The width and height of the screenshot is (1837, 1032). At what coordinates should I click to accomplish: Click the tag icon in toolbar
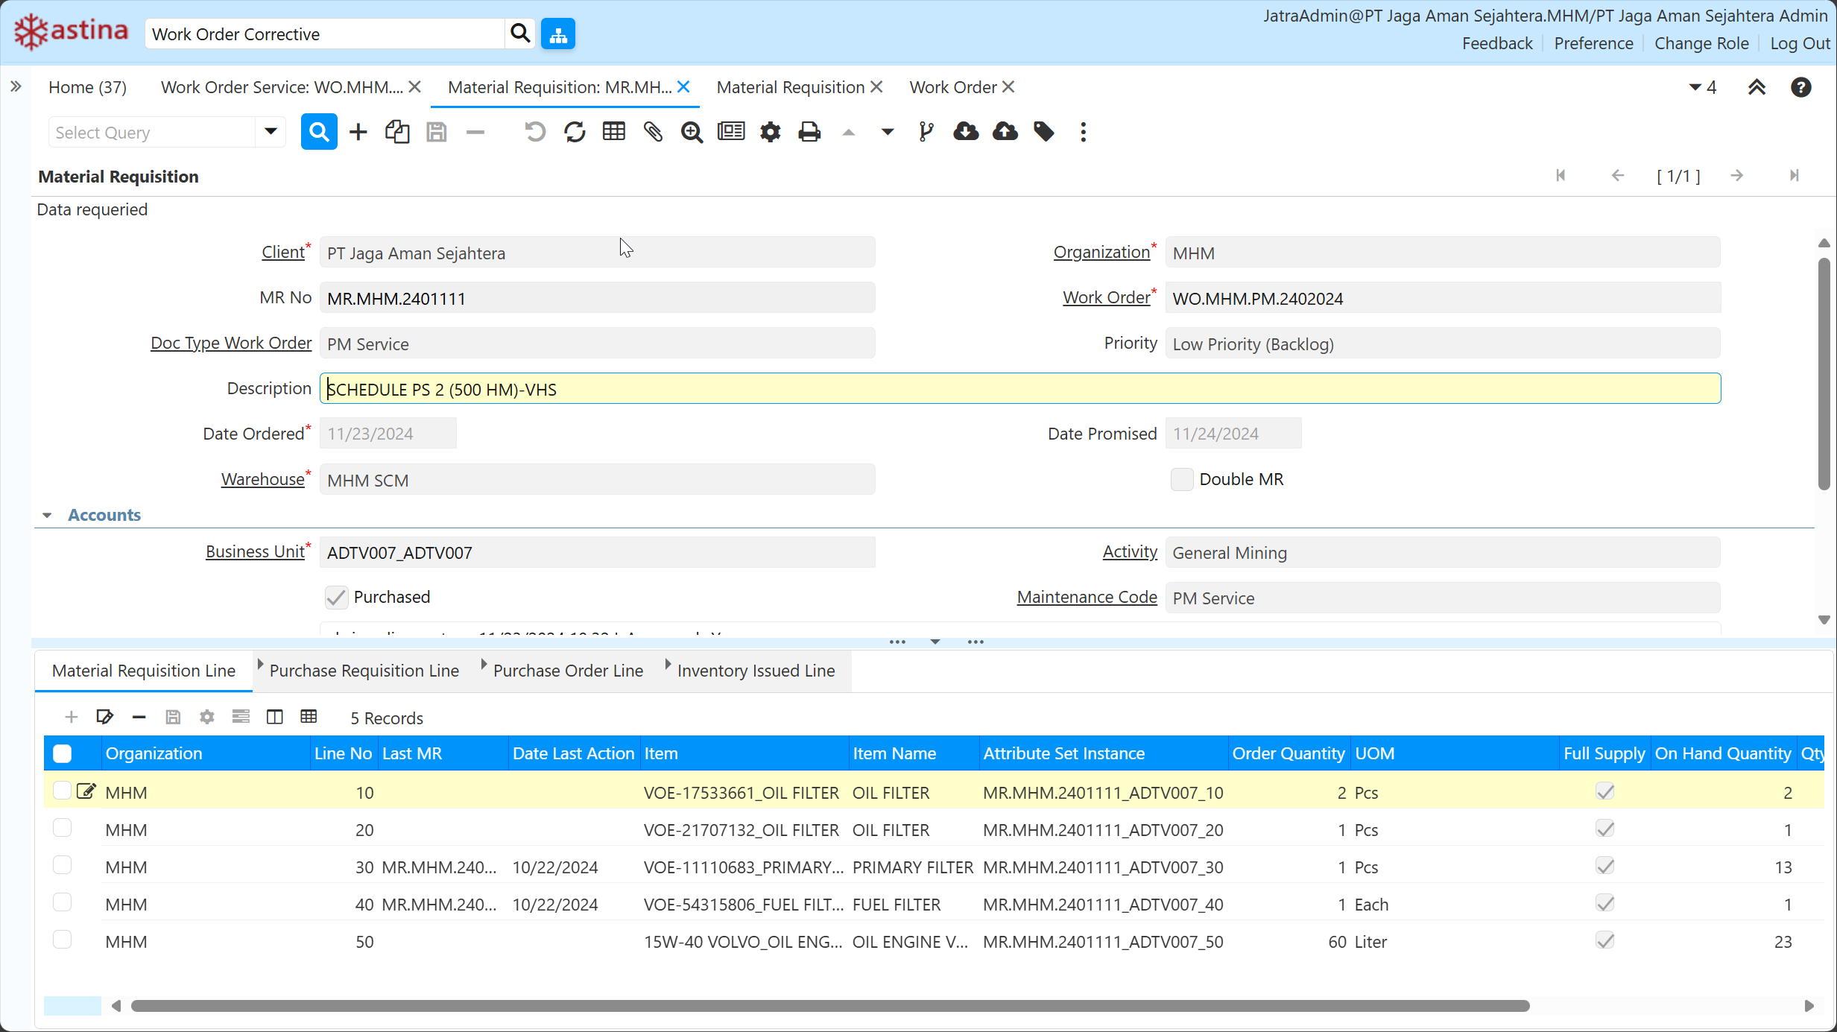(x=1044, y=132)
